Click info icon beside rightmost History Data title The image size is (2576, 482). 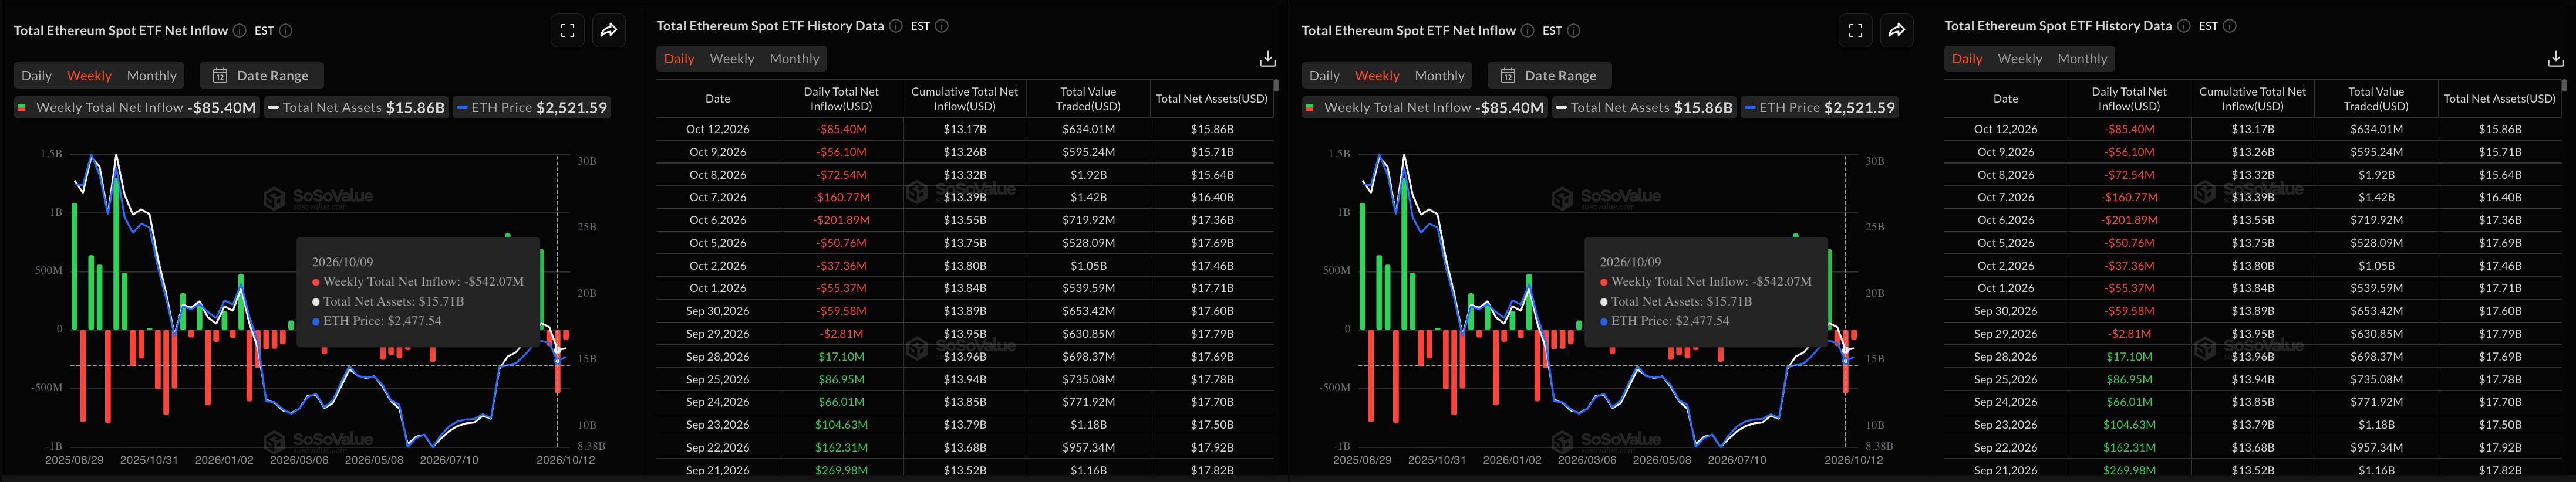click(2184, 26)
